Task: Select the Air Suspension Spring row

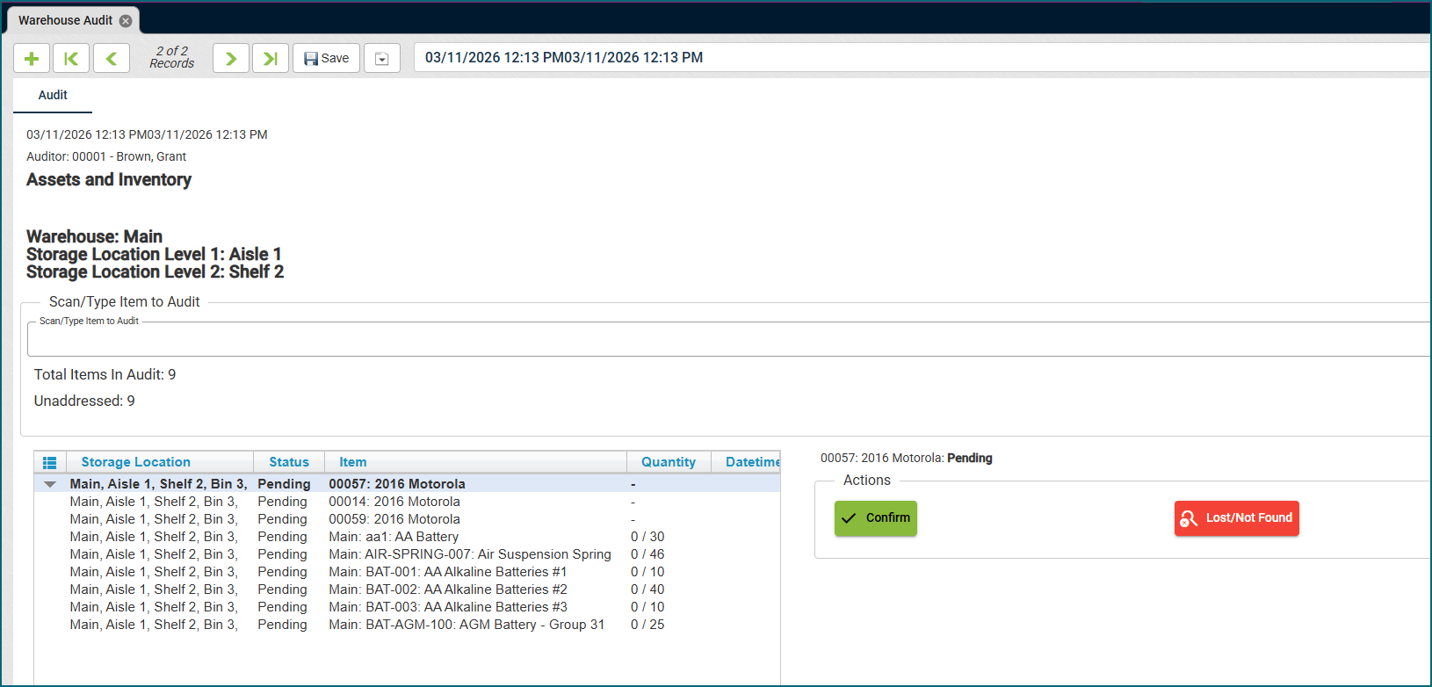Action: click(x=469, y=554)
